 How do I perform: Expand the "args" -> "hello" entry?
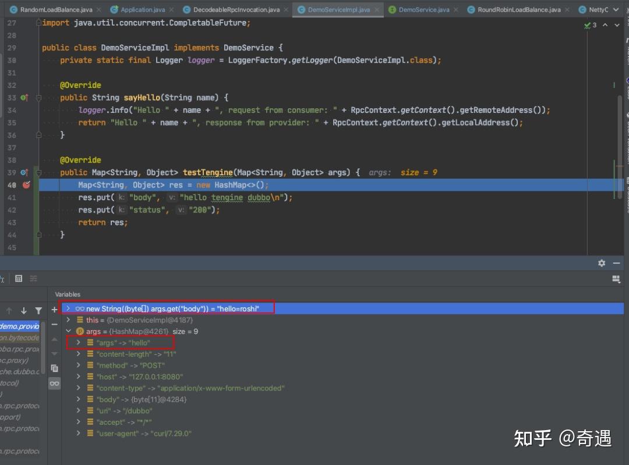point(78,342)
